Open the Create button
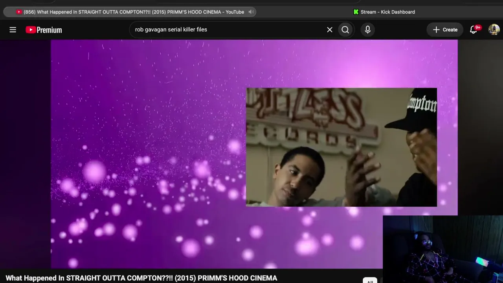This screenshot has width=503, height=283. coord(445,30)
